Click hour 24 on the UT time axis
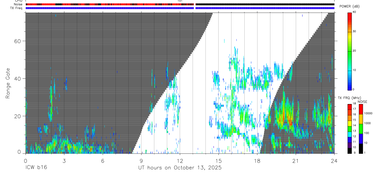This screenshot has width=376, height=174. coord(334,160)
